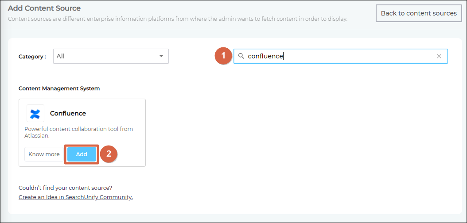Click the magnifier icon in search box
The width and height of the screenshot is (467, 223).
pos(241,56)
